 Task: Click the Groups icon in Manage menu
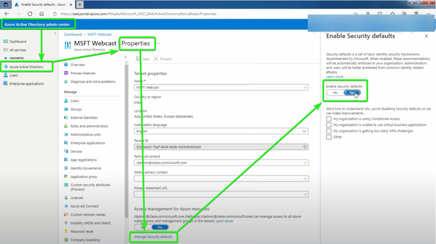66,109
